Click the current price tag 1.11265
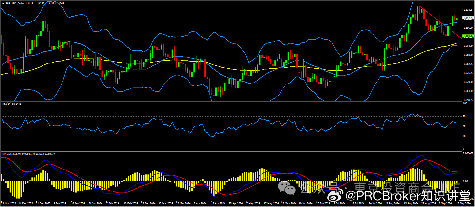 click(468, 18)
